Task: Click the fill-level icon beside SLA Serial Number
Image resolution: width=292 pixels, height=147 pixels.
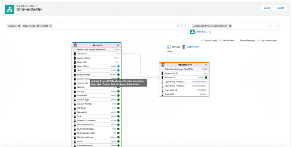Action: [x=75, y=129]
